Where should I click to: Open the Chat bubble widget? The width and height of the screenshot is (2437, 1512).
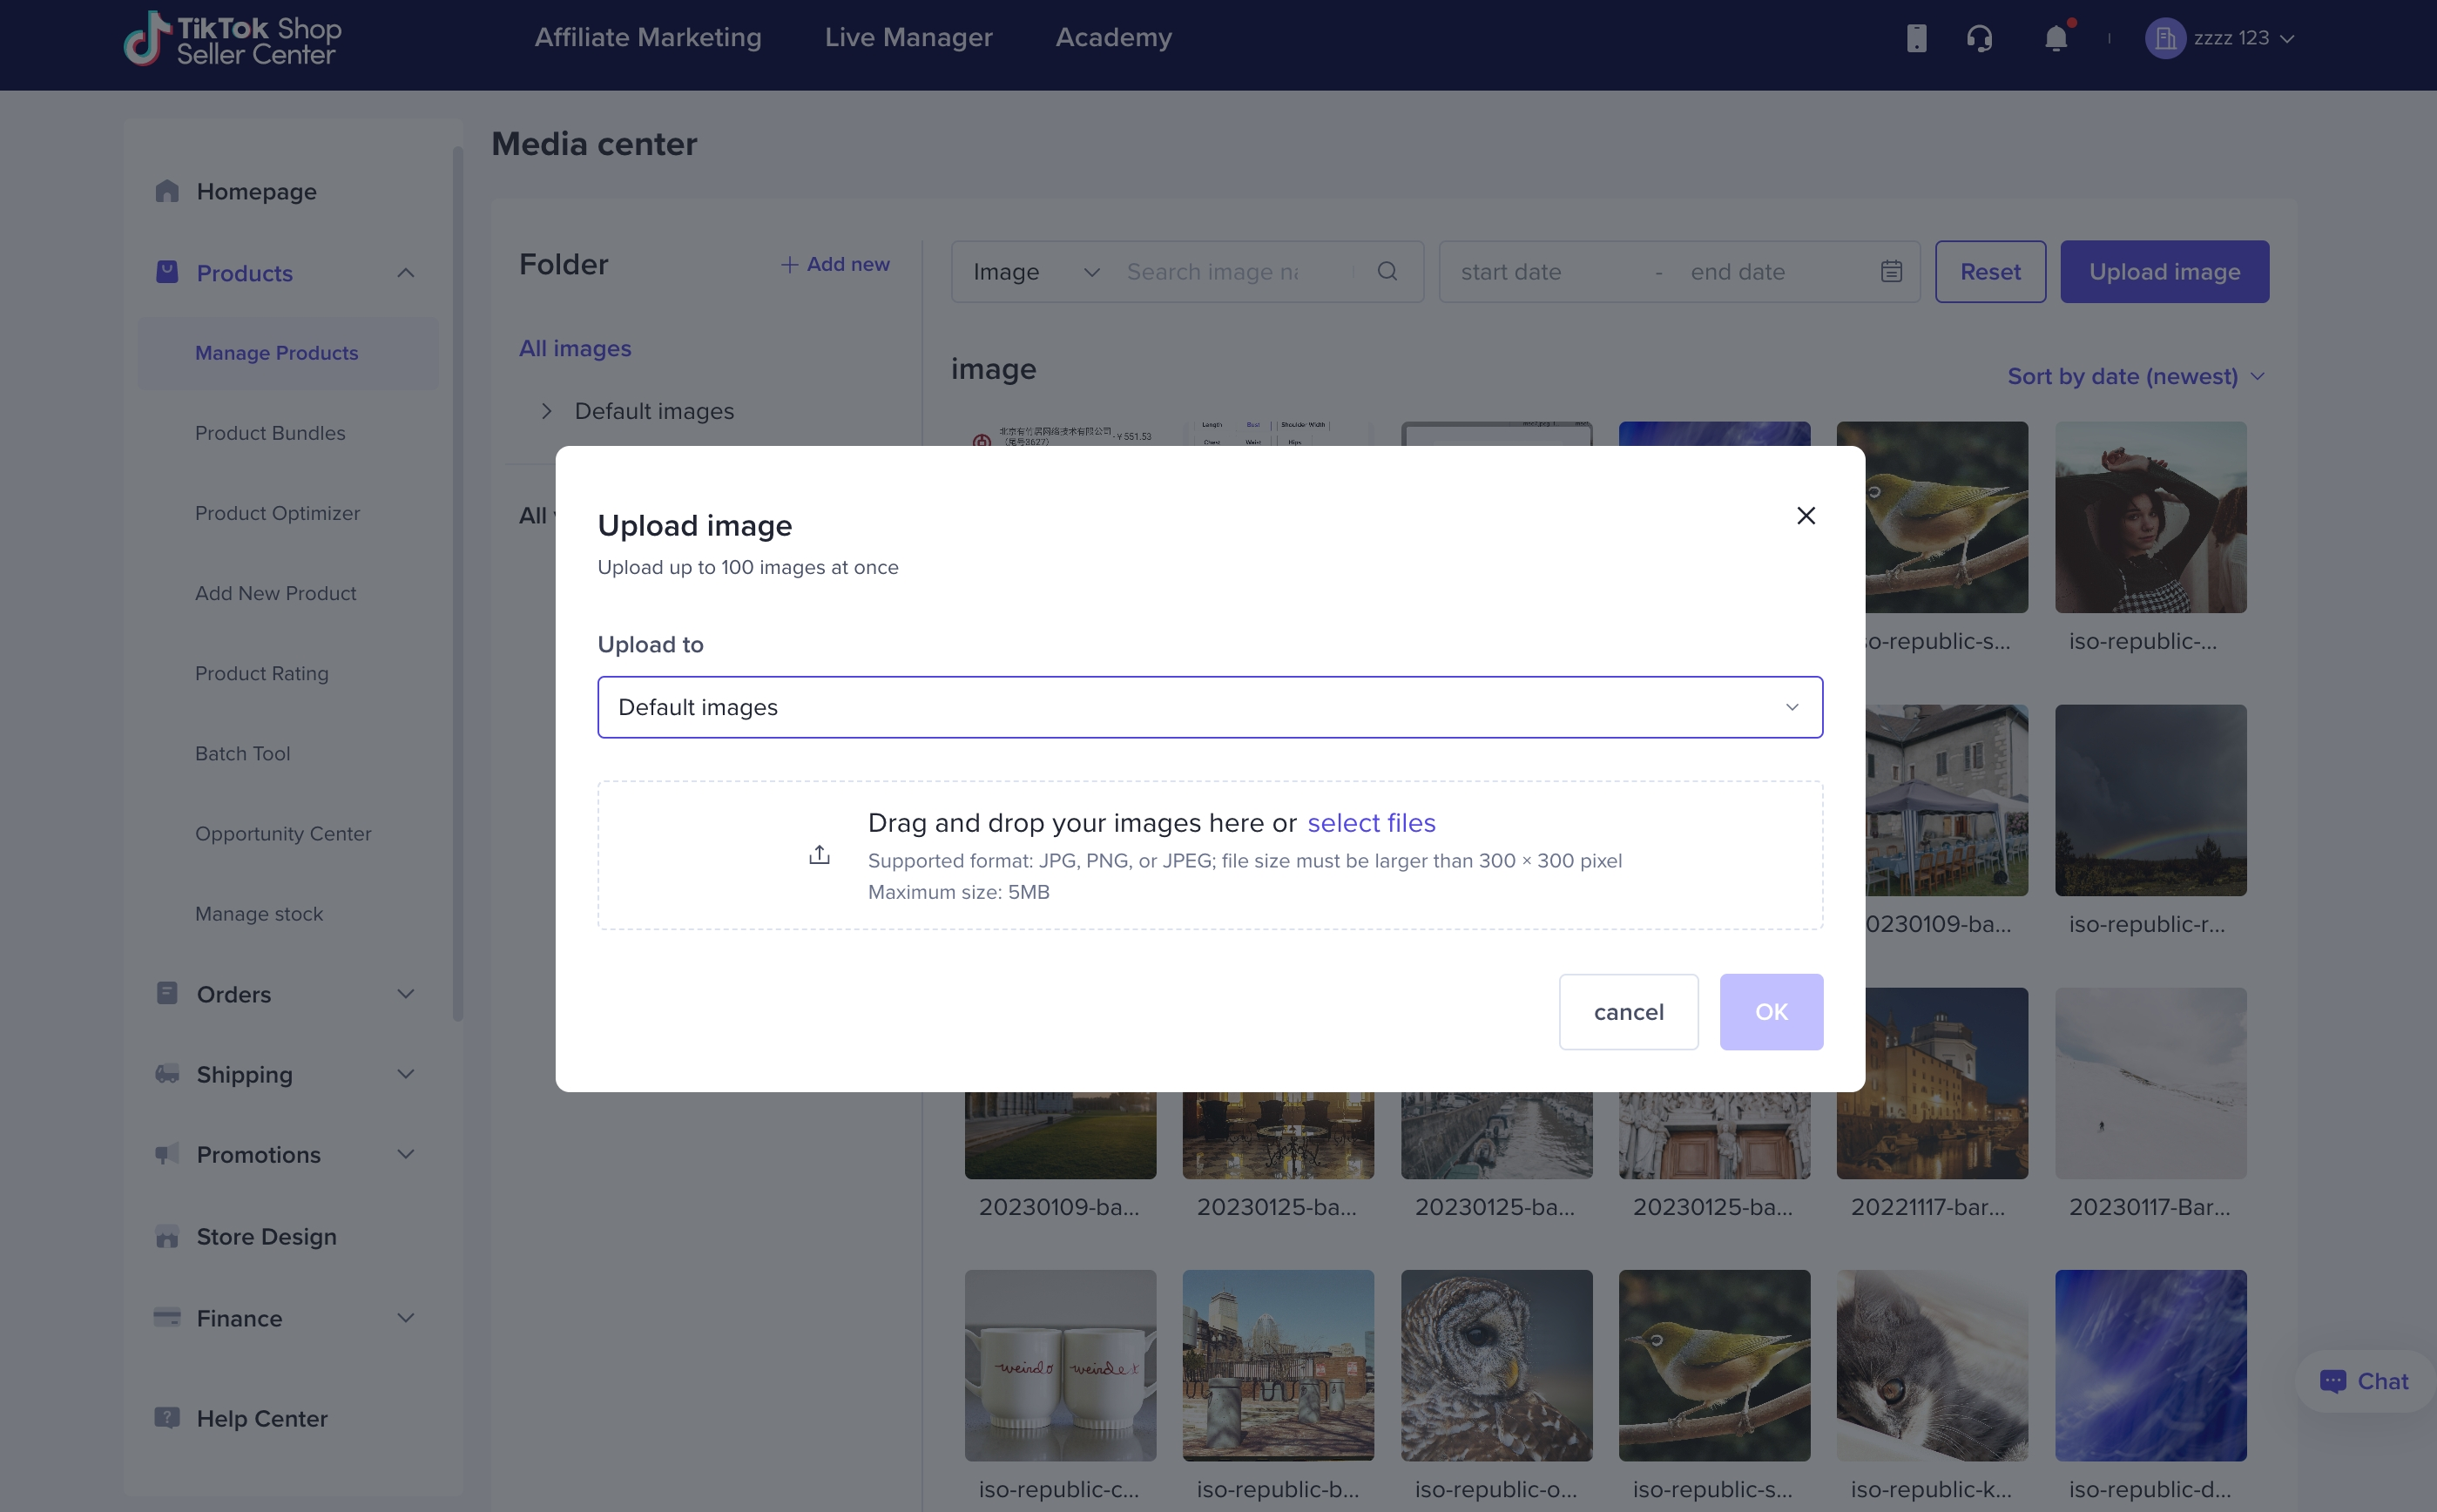(x=2364, y=1381)
